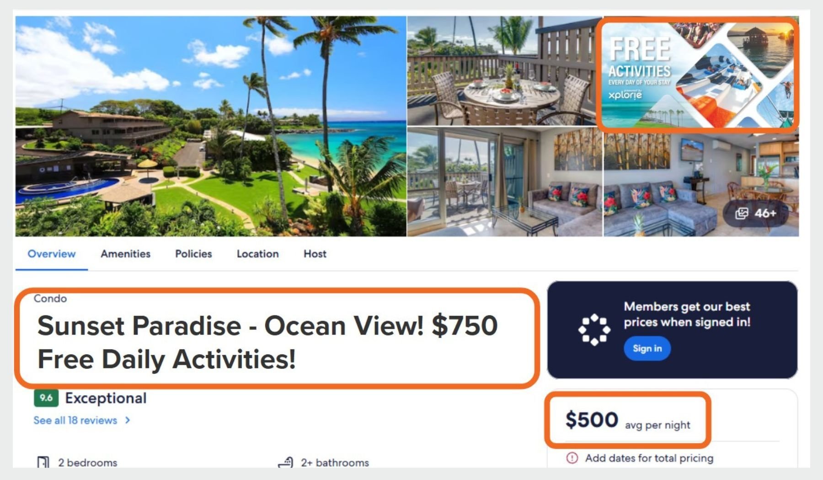Screen dimensions: 823x480
Task: Open the main beach resort photo
Action: point(211,126)
